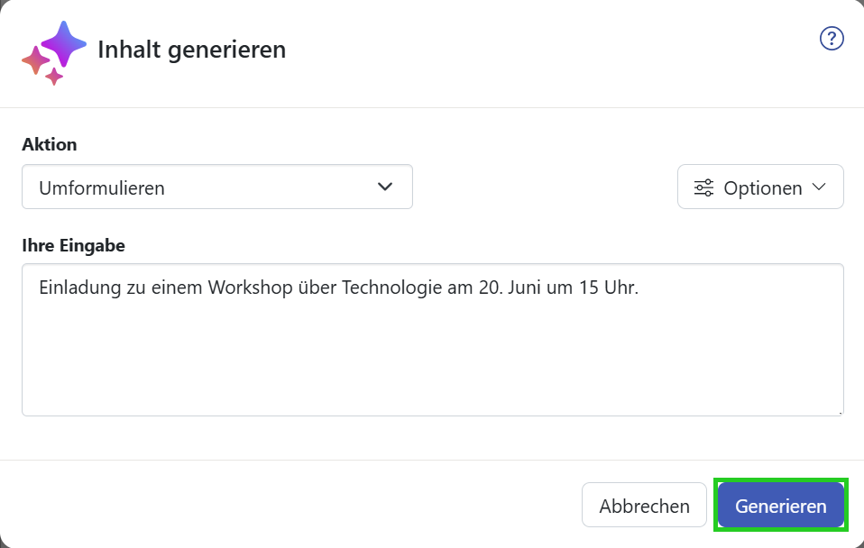864x548 pixels.
Task: Click the blue Generieren button
Action: (x=781, y=505)
